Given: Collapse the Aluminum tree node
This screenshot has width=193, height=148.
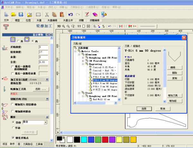Looking at the screenshot, I should coord(79,54).
